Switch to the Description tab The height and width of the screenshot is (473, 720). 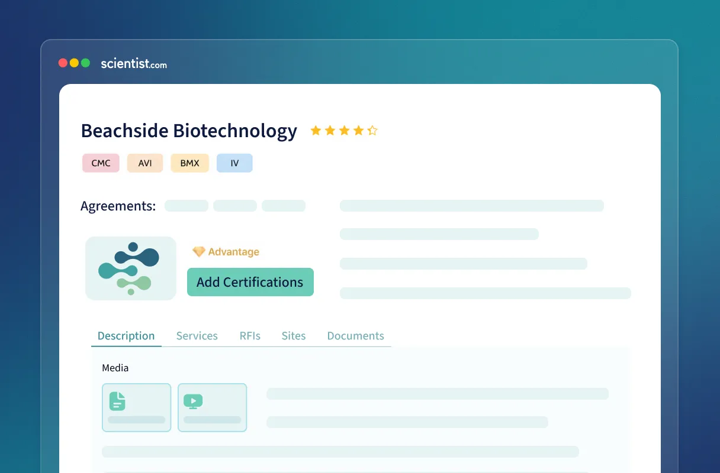pos(126,336)
